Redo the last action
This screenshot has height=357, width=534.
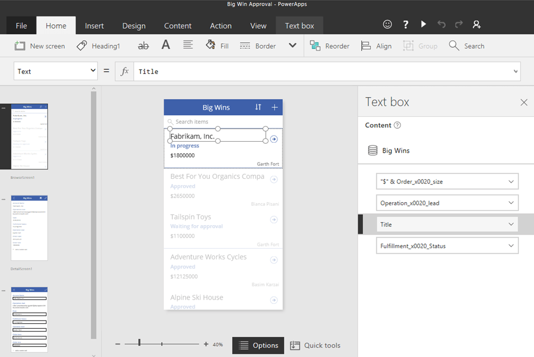coord(459,24)
